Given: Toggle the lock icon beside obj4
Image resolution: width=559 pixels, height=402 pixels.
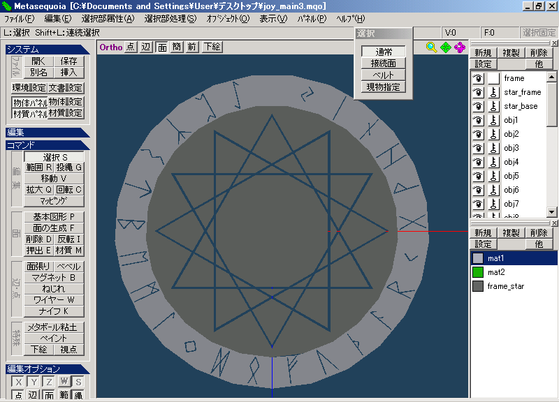Looking at the screenshot, I should [x=494, y=162].
